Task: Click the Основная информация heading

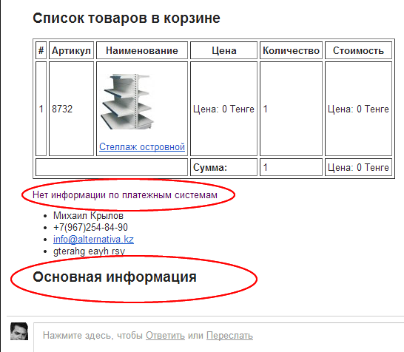Action: 115,277
